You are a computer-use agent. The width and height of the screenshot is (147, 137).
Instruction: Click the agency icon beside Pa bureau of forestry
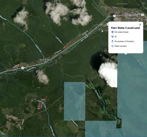point(112,41)
